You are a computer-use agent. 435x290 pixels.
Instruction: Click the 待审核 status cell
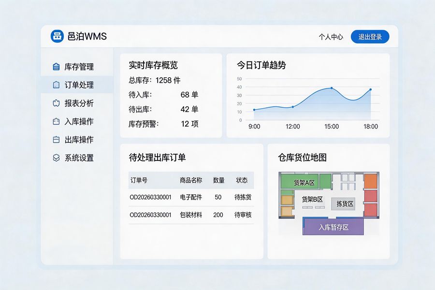[x=243, y=215]
